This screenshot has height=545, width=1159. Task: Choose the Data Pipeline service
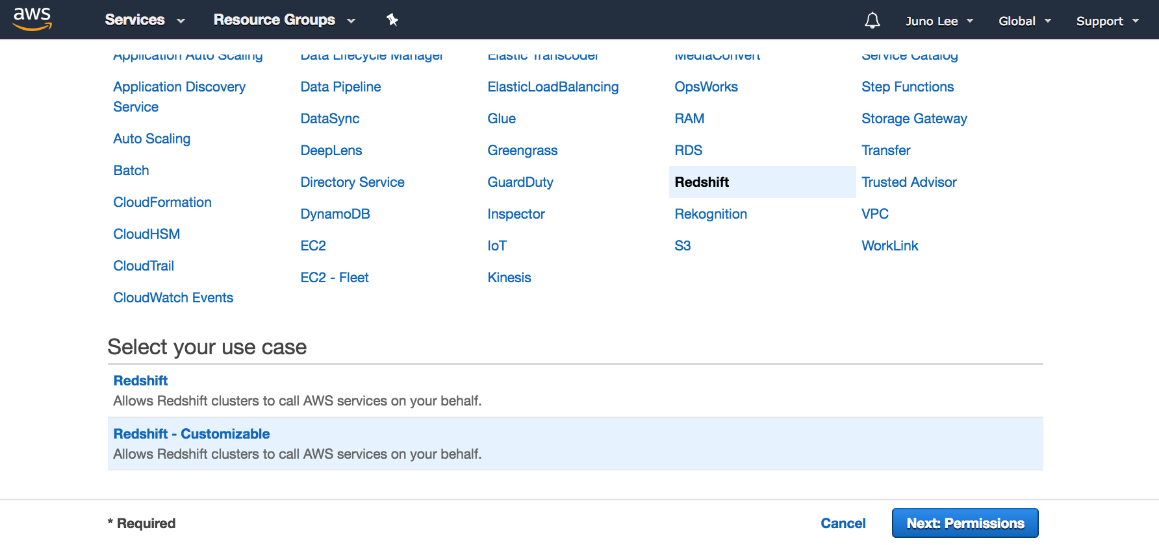(340, 87)
